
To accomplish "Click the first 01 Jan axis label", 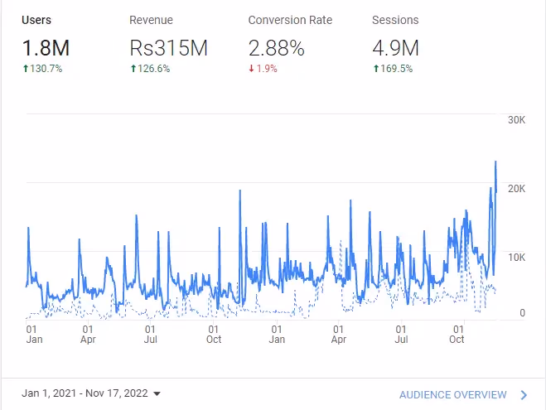I will point(34,334).
